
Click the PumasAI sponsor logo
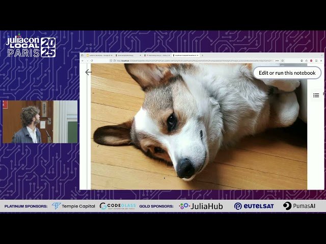[302, 206]
